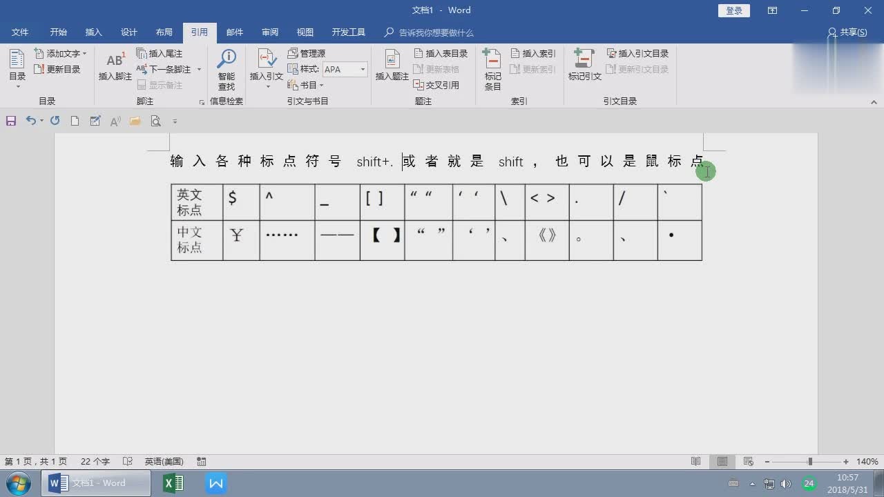
Task: Click the macro recording icon in status bar
Action: (x=201, y=462)
